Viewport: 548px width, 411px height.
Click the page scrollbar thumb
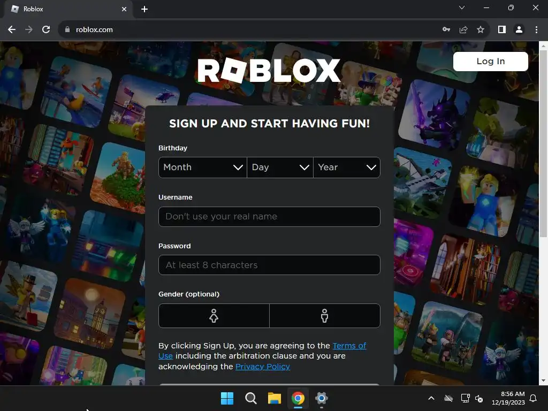543,143
